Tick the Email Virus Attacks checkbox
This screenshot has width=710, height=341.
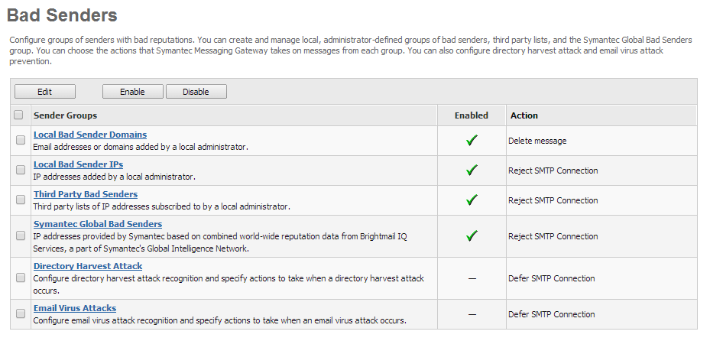21,314
